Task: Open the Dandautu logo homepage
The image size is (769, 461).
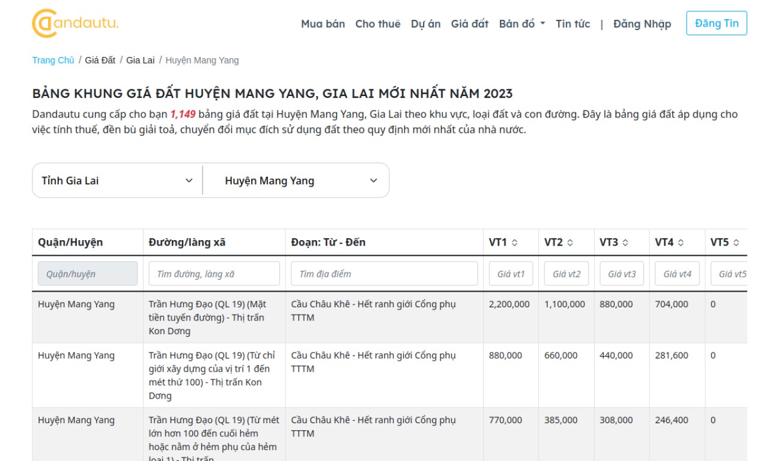Action: coord(75,23)
